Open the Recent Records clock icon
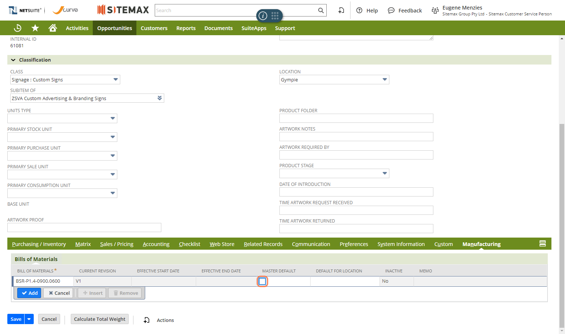The image size is (565, 334). (18, 28)
